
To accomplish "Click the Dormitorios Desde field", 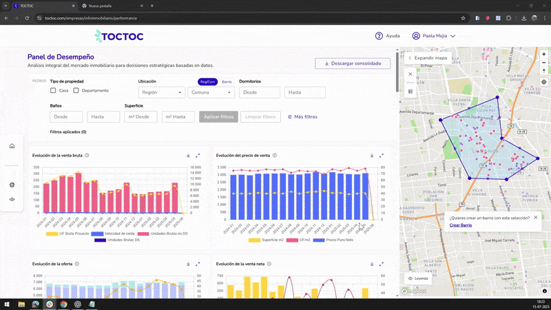I will coord(260,92).
